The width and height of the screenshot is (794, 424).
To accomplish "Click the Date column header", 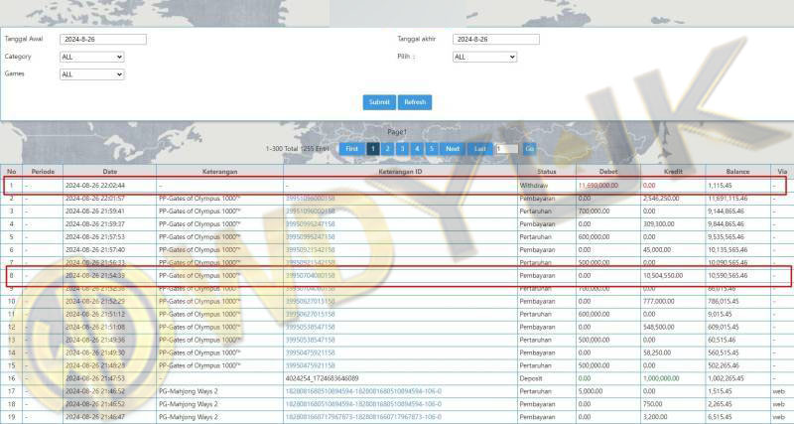I will click(110, 172).
